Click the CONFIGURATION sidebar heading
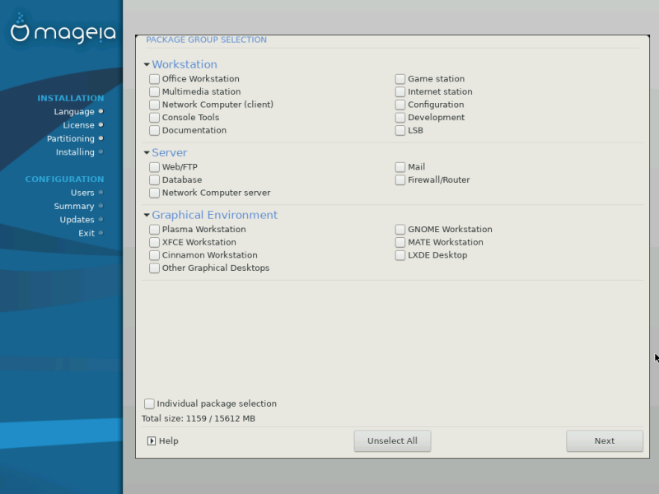This screenshot has width=659, height=494. [x=64, y=179]
